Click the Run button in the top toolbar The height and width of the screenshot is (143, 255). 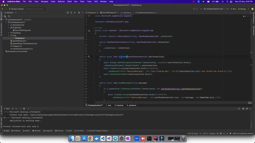click(x=233, y=9)
